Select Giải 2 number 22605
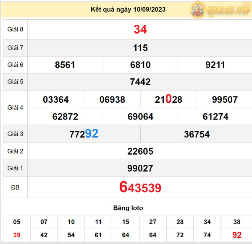 click(140, 151)
